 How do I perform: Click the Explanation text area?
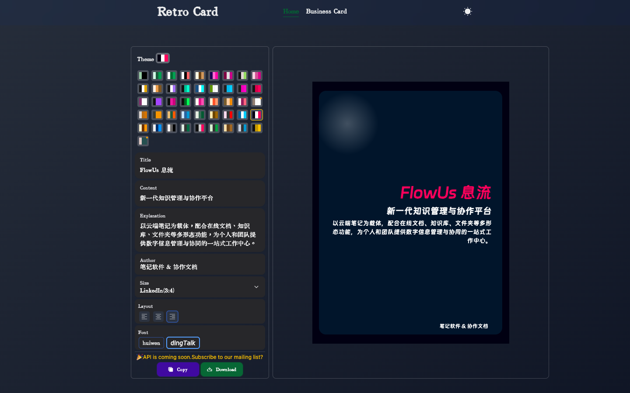pyautogui.click(x=200, y=230)
